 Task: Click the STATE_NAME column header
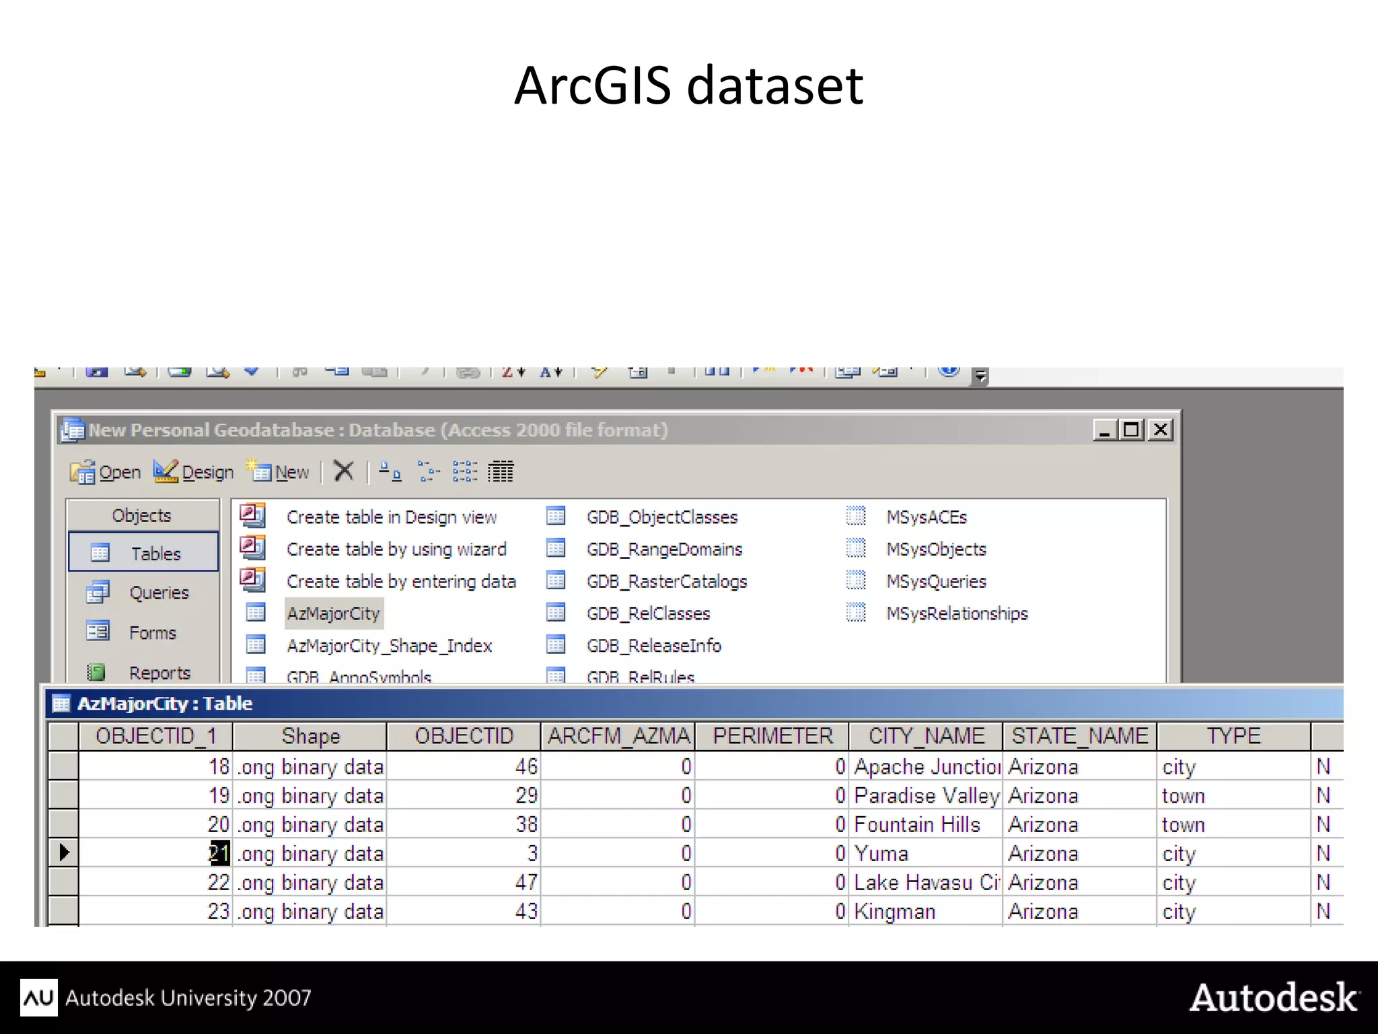(1081, 736)
